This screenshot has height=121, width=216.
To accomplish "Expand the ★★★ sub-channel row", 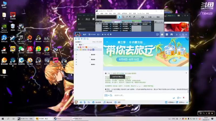I will click(76, 59).
